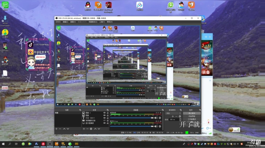Open the 帮助(H) menu in OBS
265x148 pixels.
coord(110,22)
